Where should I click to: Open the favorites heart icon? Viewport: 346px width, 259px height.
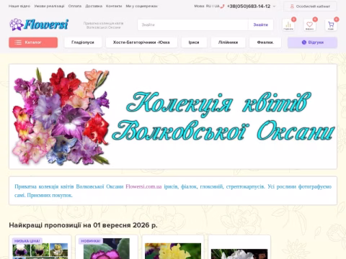[x=309, y=24]
